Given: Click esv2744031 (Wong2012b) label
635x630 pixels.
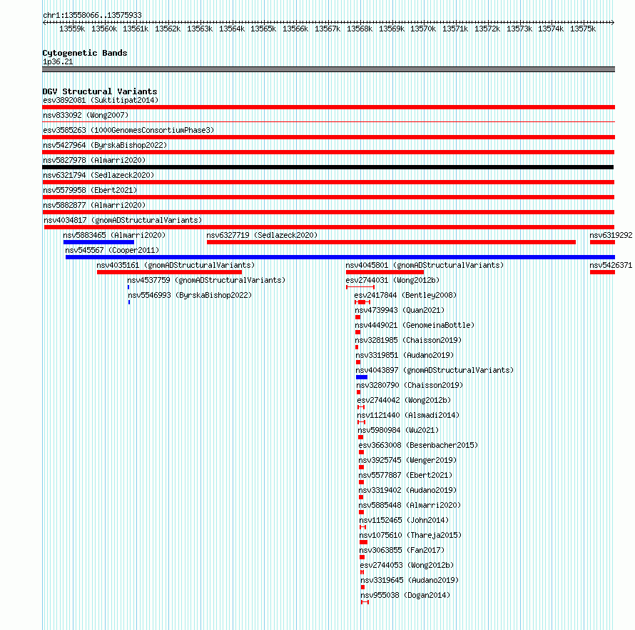Looking at the screenshot, I should (x=392, y=280).
